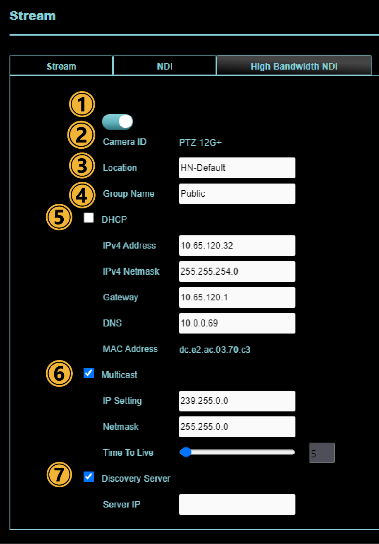The height and width of the screenshot is (544, 379).
Task: Toggle the High Bandwidth NDI enable switch
Action: tap(117, 122)
